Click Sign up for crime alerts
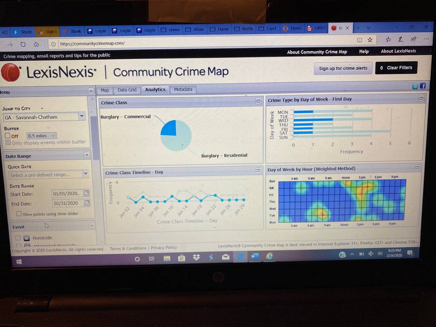 pos(343,69)
